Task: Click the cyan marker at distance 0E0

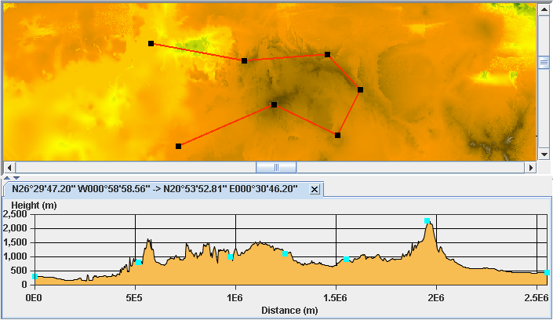Action: (35, 277)
